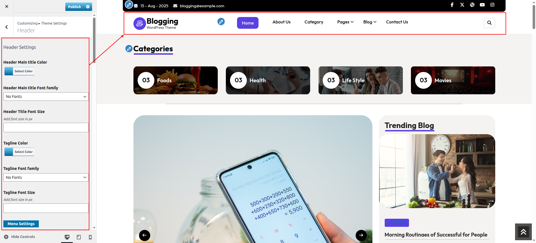Image resolution: width=536 pixels, height=243 pixels.
Task: Open the Category menu item
Action: click(314, 22)
